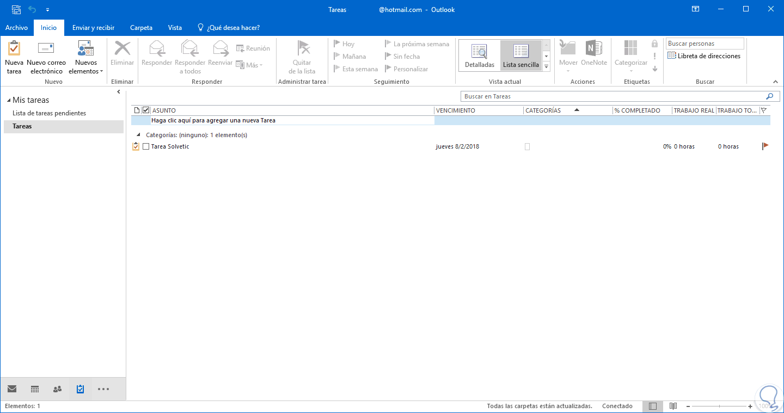Create a new task with Nueva tarea
Viewport: 784px width, 413px height.
click(14, 57)
